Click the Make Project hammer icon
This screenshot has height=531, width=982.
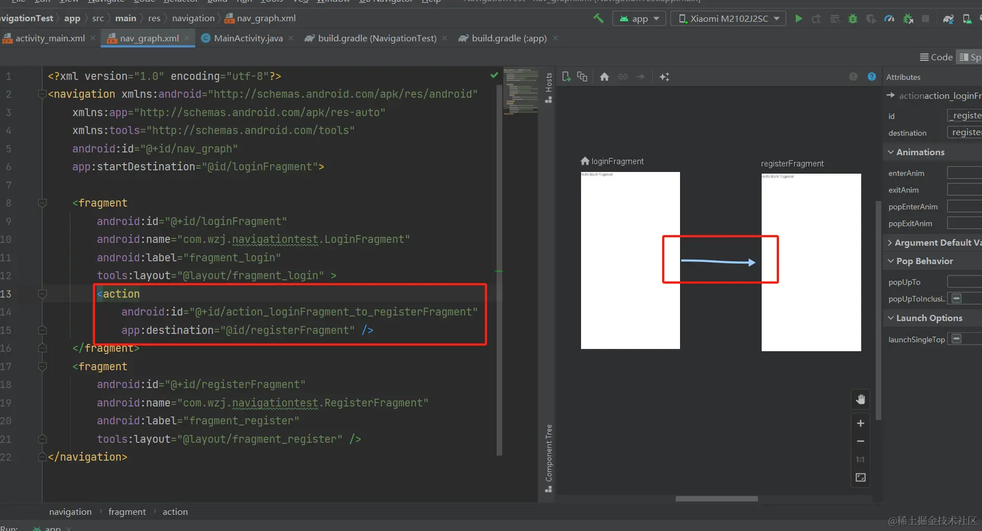[598, 18]
